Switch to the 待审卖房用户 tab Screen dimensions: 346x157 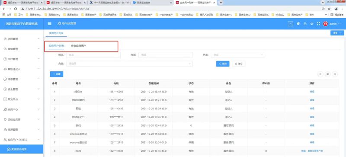tap(78, 46)
